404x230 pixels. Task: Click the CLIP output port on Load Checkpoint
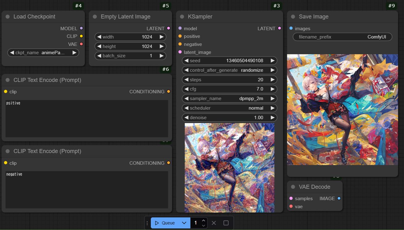81,36
